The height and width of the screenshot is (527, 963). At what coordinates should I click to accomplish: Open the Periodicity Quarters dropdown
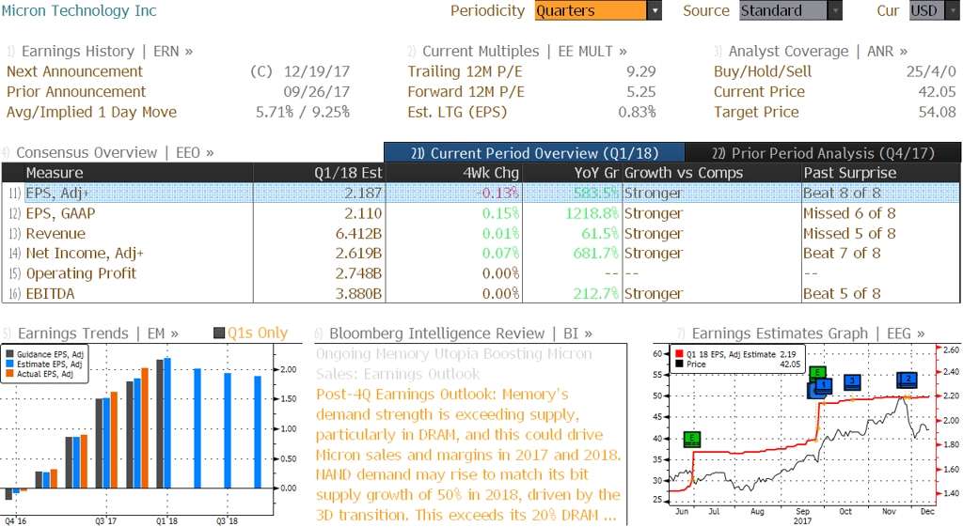(x=597, y=10)
